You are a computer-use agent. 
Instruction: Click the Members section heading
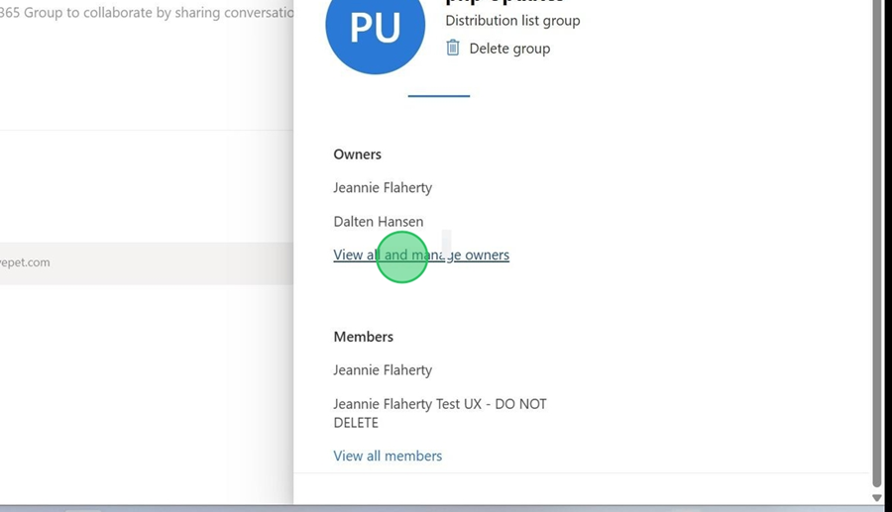[363, 336]
